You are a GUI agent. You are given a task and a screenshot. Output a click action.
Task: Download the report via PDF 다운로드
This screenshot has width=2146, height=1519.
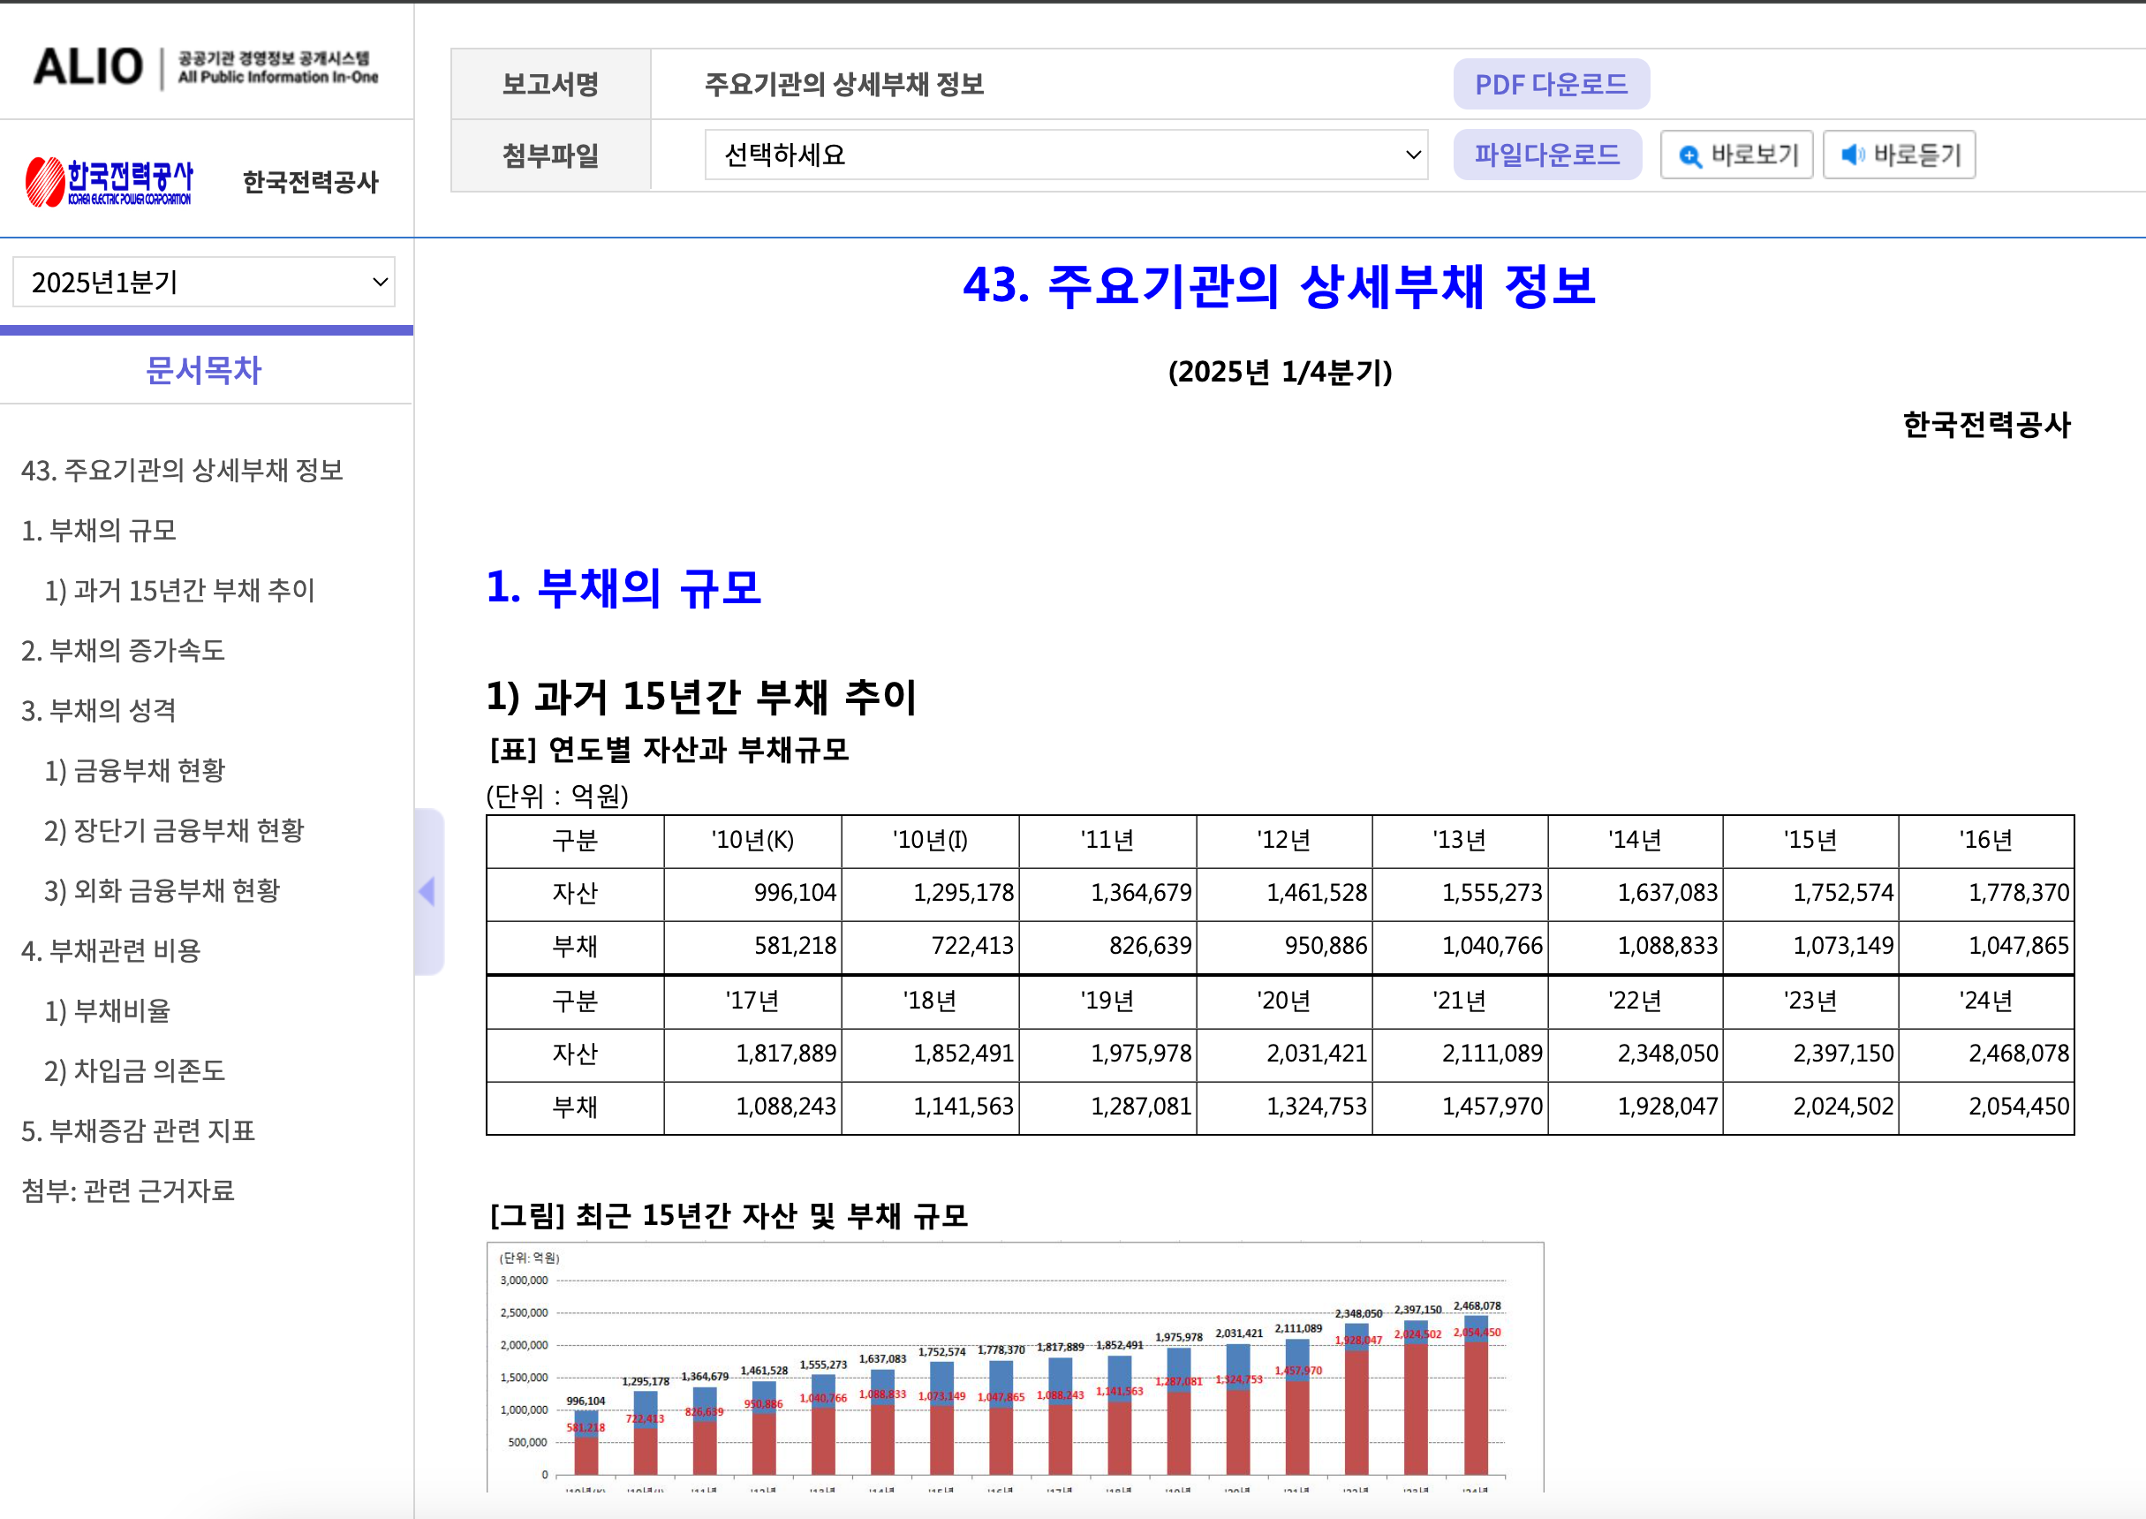click(x=1552, y=83)
